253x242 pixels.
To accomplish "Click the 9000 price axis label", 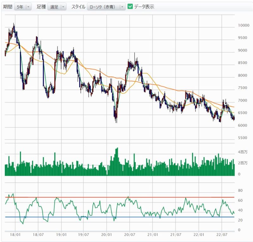I will (x=243, y=50).
